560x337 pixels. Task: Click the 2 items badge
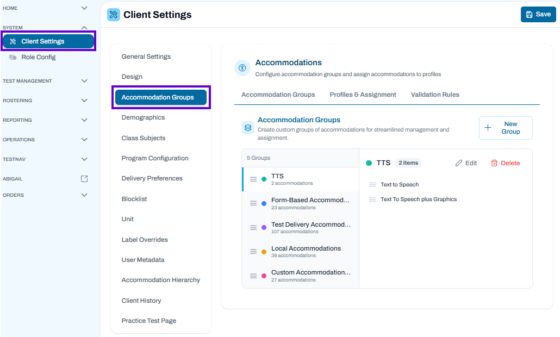point(408,163)
